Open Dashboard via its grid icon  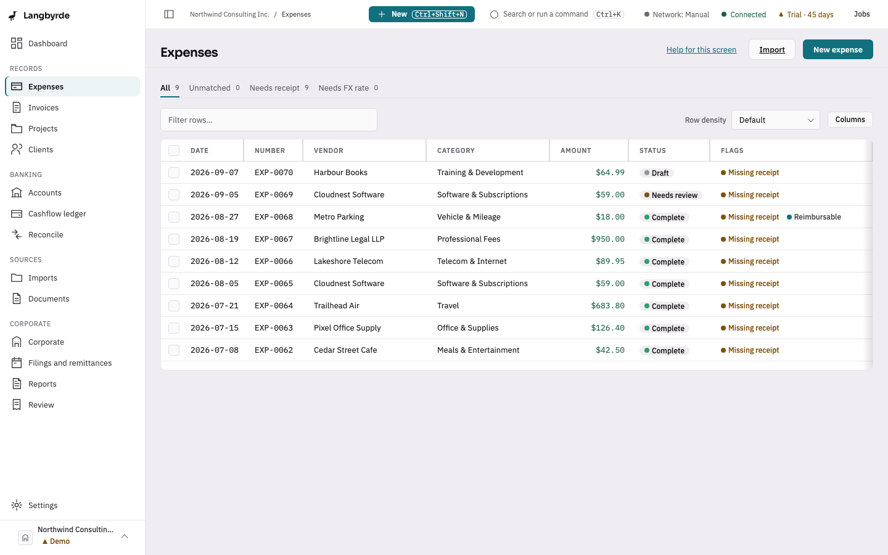click(17, 43)
